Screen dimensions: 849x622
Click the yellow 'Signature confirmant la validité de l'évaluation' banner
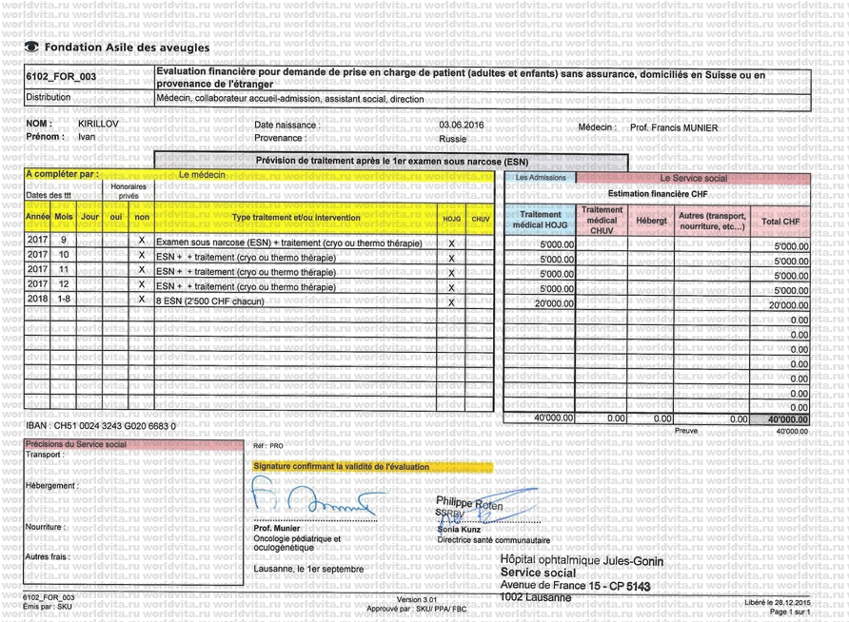372,467
